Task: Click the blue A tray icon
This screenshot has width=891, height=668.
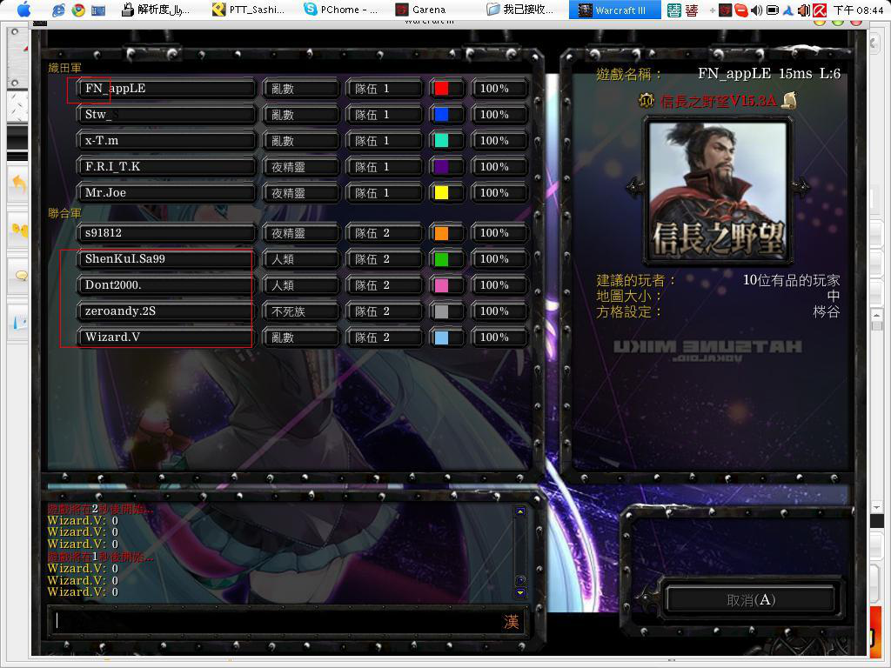Action: (x=788, y=10)
